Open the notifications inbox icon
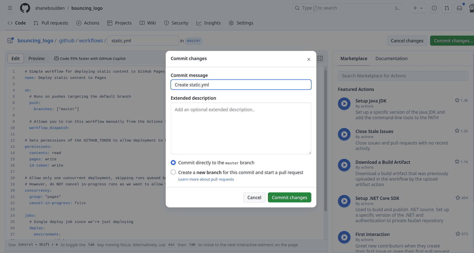This screenshot has width=474, height=253. click(x=459, y=8)
